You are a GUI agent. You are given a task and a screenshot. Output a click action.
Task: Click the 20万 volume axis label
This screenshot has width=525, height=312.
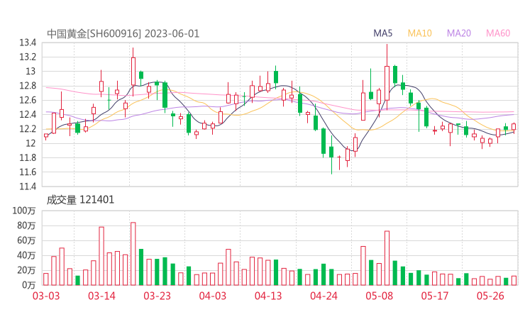[x=26, y=270]
